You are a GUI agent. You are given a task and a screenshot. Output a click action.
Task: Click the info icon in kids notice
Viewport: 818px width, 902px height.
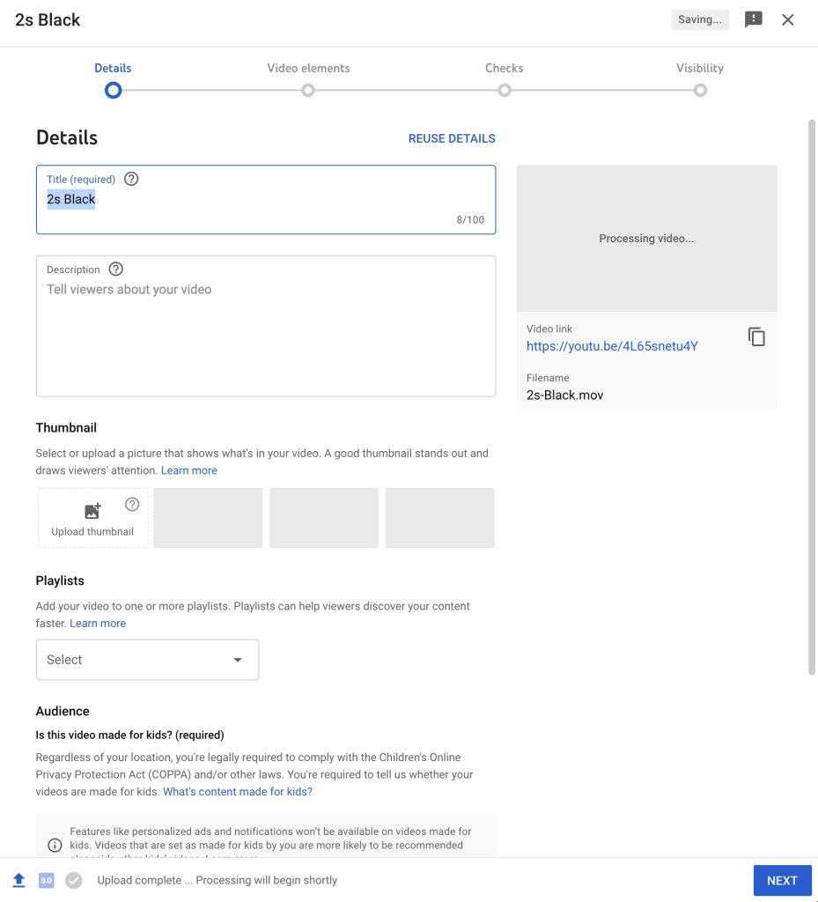coord(55,845)
